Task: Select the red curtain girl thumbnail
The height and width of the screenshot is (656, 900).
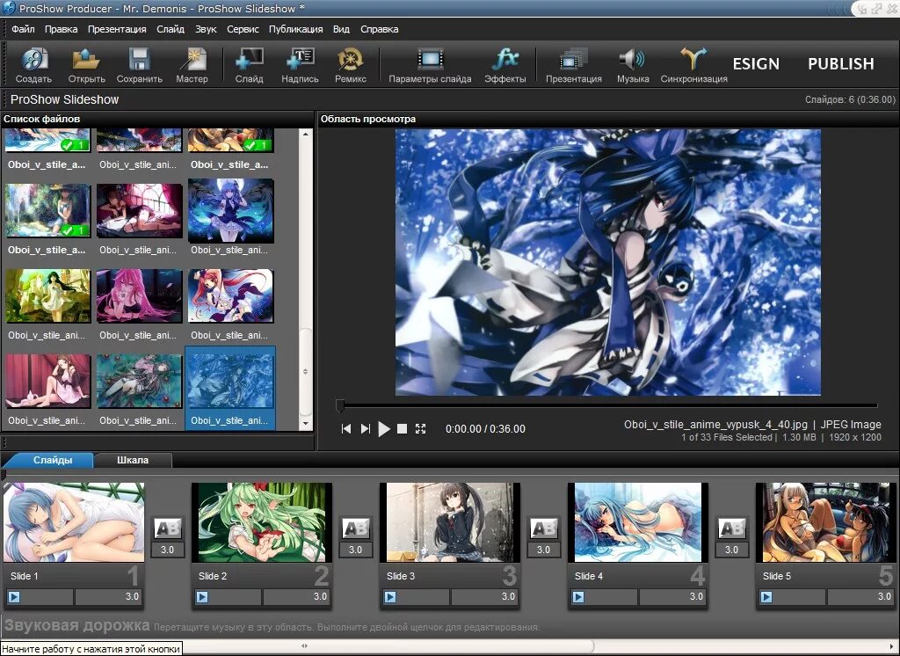Action: tap(48, 381)
